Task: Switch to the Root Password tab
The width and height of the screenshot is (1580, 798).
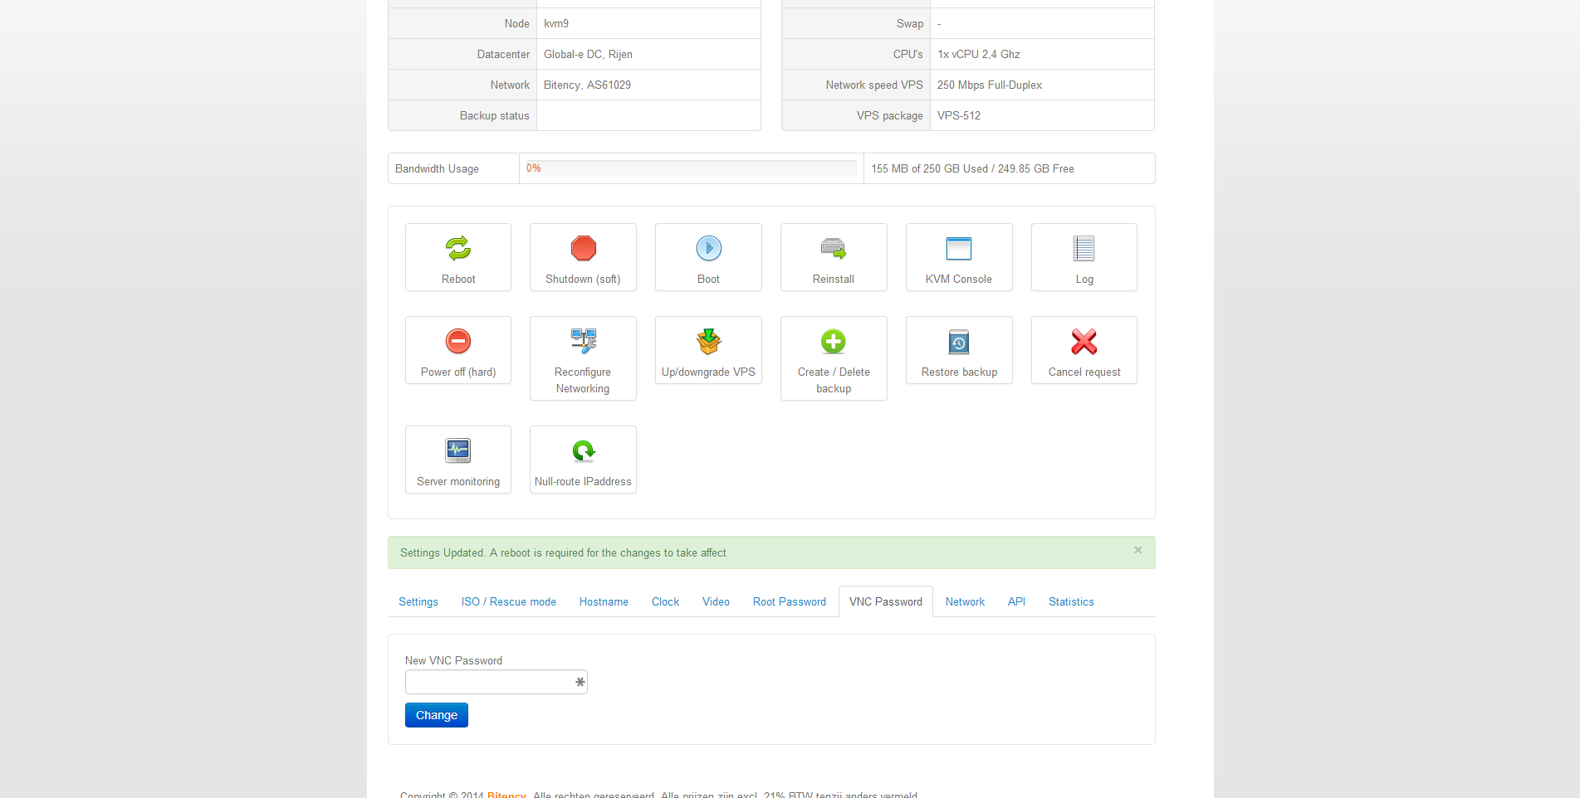Action: pyautogui.click(x=789, y=601)
